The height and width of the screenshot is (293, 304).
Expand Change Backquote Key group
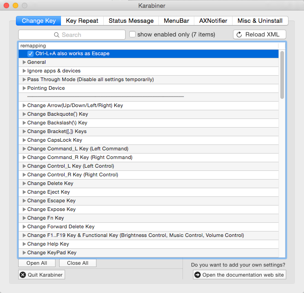click(24, 114)
